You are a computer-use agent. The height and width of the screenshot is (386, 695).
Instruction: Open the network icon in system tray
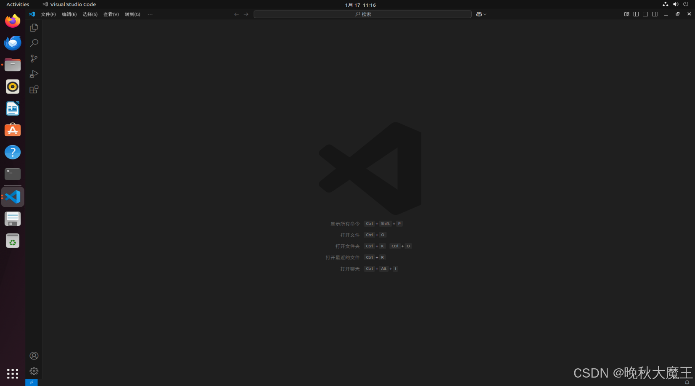(665, 4)
